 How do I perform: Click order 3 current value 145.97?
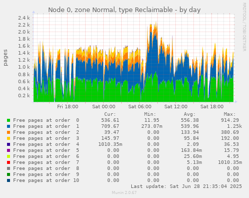click(110, 138)
